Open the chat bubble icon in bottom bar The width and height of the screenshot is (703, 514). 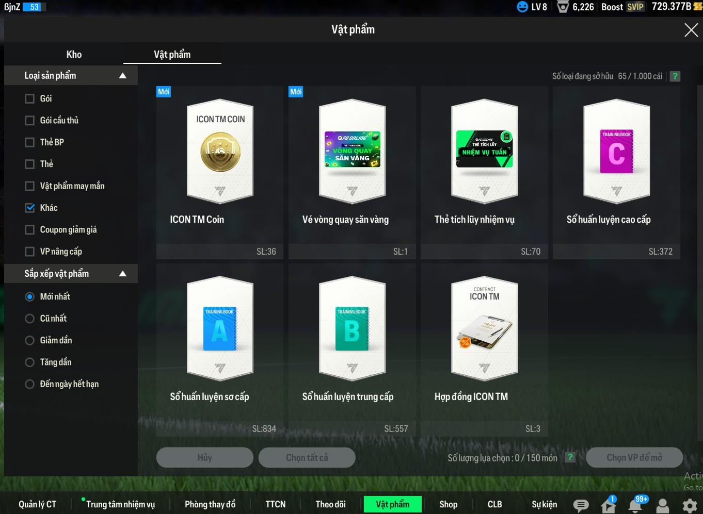tap(581, 505)
